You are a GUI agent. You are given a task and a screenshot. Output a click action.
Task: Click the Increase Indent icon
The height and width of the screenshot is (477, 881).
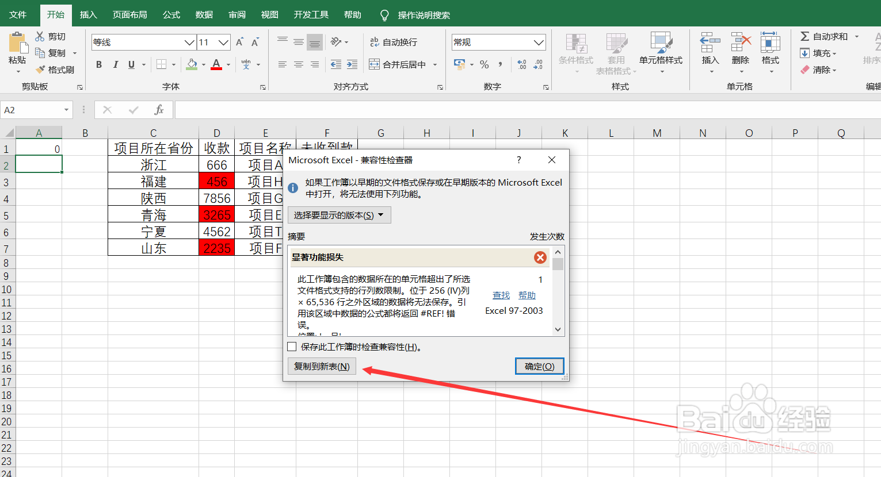352,64
